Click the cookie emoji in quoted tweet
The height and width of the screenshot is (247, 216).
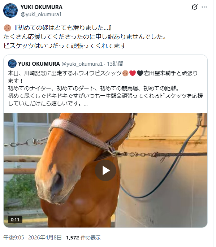click(125, 73)
